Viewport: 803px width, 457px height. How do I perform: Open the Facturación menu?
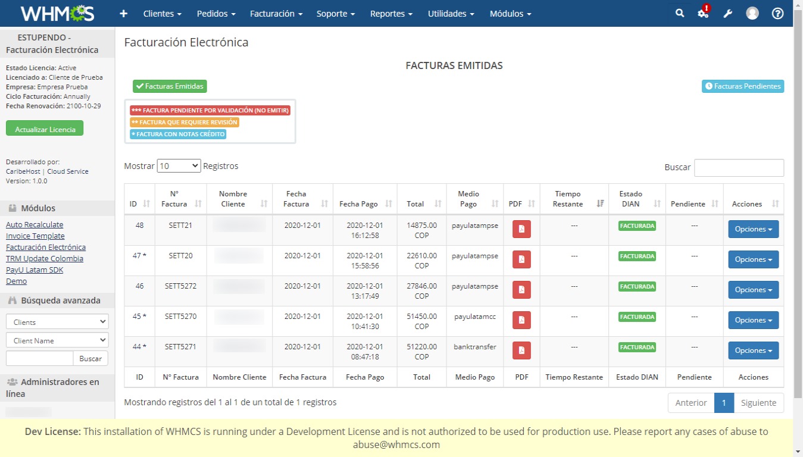(x=276, y=14)
